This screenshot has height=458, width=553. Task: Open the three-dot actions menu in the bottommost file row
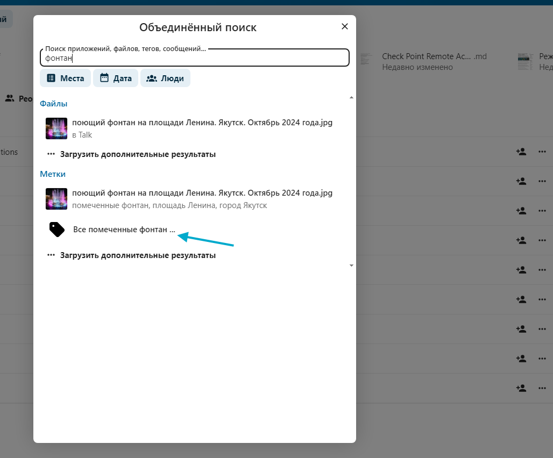tap(542, 388)
